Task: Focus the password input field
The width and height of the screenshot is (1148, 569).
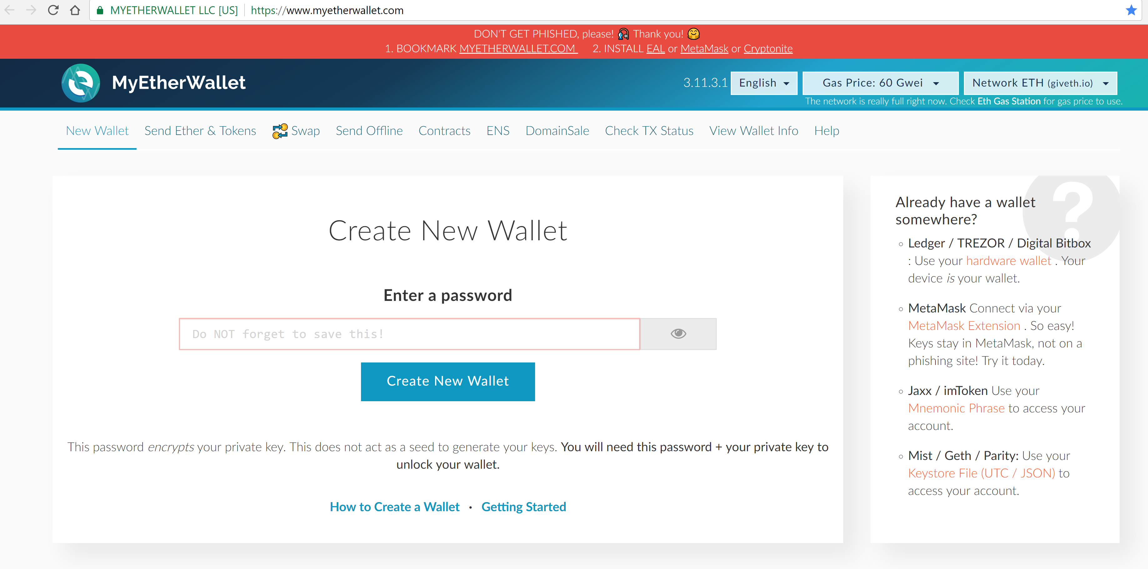Action: [409, 334]
